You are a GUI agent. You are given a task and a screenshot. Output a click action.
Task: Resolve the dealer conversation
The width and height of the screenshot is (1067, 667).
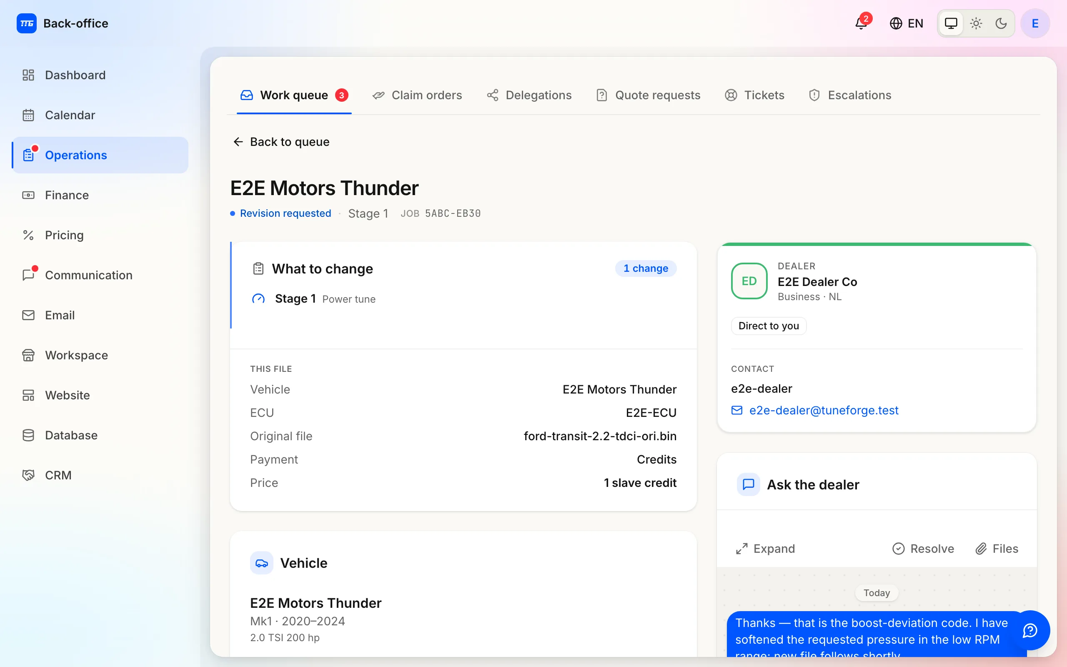coord(923,548)
